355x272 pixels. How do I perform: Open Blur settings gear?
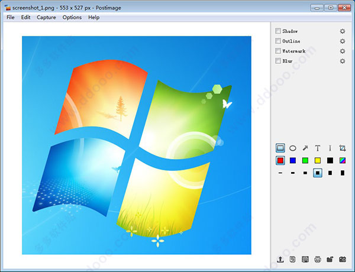click(x=343, y=61)
